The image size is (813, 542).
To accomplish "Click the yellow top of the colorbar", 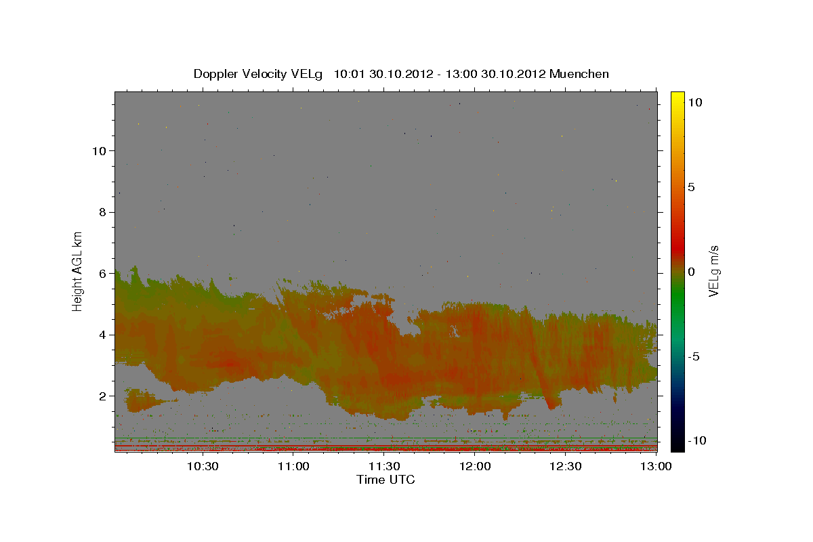I will (x=677, y=96).
